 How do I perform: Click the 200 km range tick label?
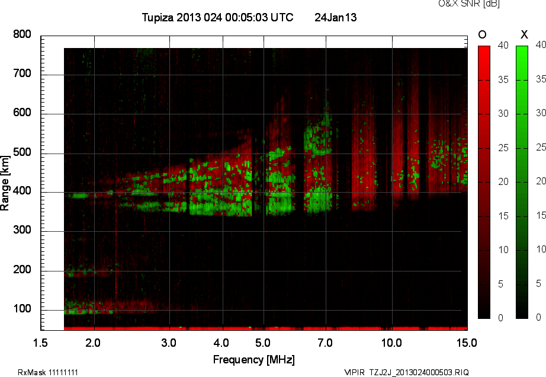click(22, 270)
